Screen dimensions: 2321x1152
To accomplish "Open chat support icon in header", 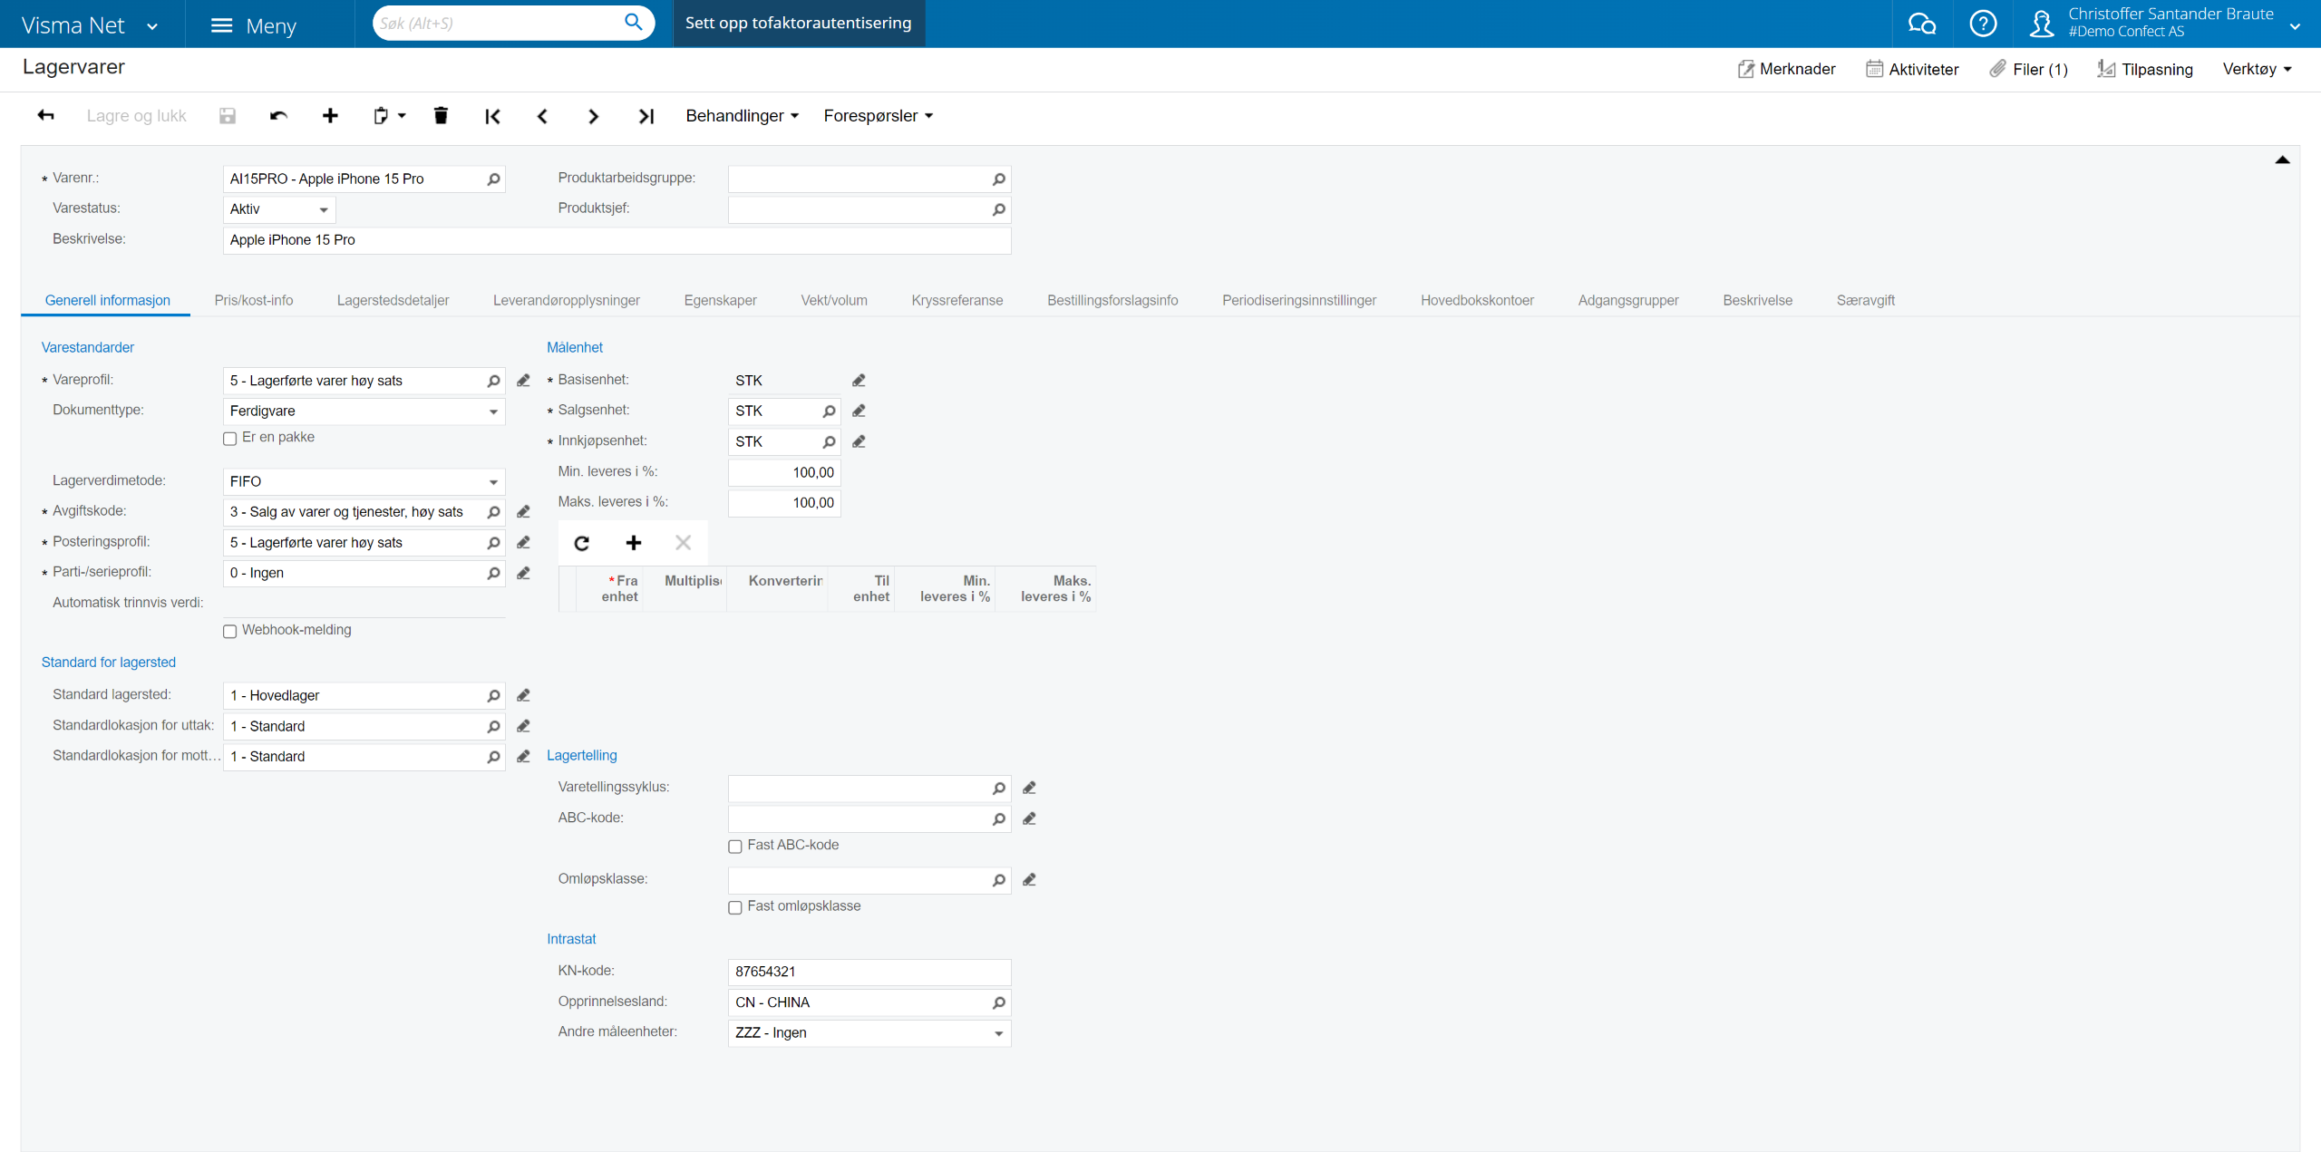I will (1922, 24).
